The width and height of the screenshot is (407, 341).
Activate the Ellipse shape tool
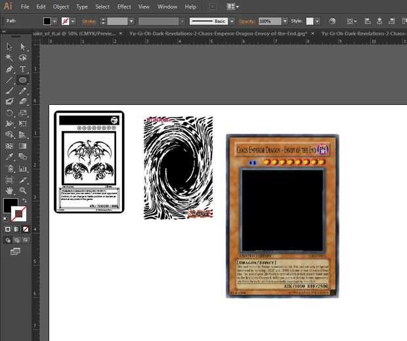[x=23, y=80]
